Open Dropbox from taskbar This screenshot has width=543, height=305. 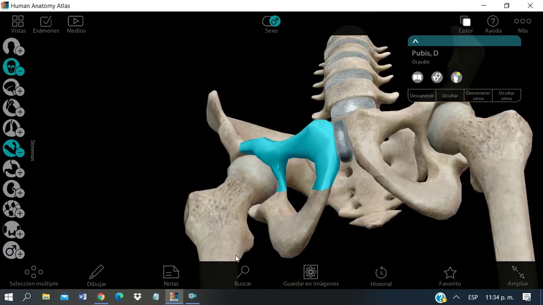(x=137, y=297)
